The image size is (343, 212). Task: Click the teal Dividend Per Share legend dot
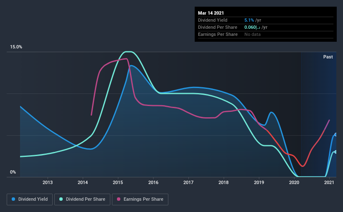click(61, 199)
